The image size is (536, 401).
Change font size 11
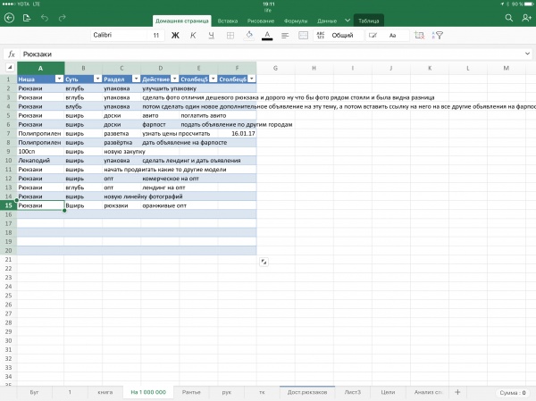[156, 35]
